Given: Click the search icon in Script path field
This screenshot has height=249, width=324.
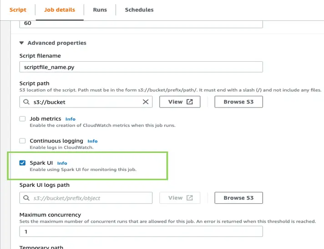Looking at the screenshot, I should (x=26, y=102).
